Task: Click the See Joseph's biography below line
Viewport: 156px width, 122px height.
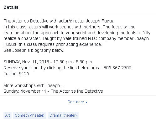Action: coord(34,50)
